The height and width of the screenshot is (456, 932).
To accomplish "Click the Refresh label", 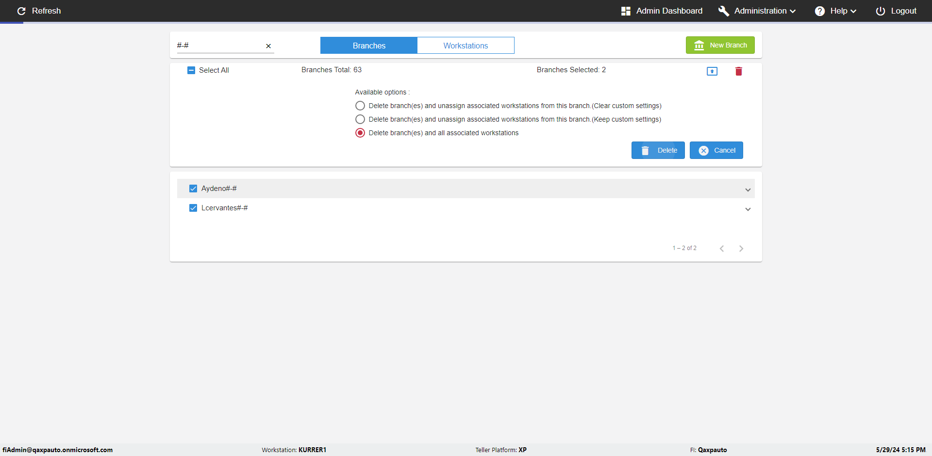I will point(47,11).
